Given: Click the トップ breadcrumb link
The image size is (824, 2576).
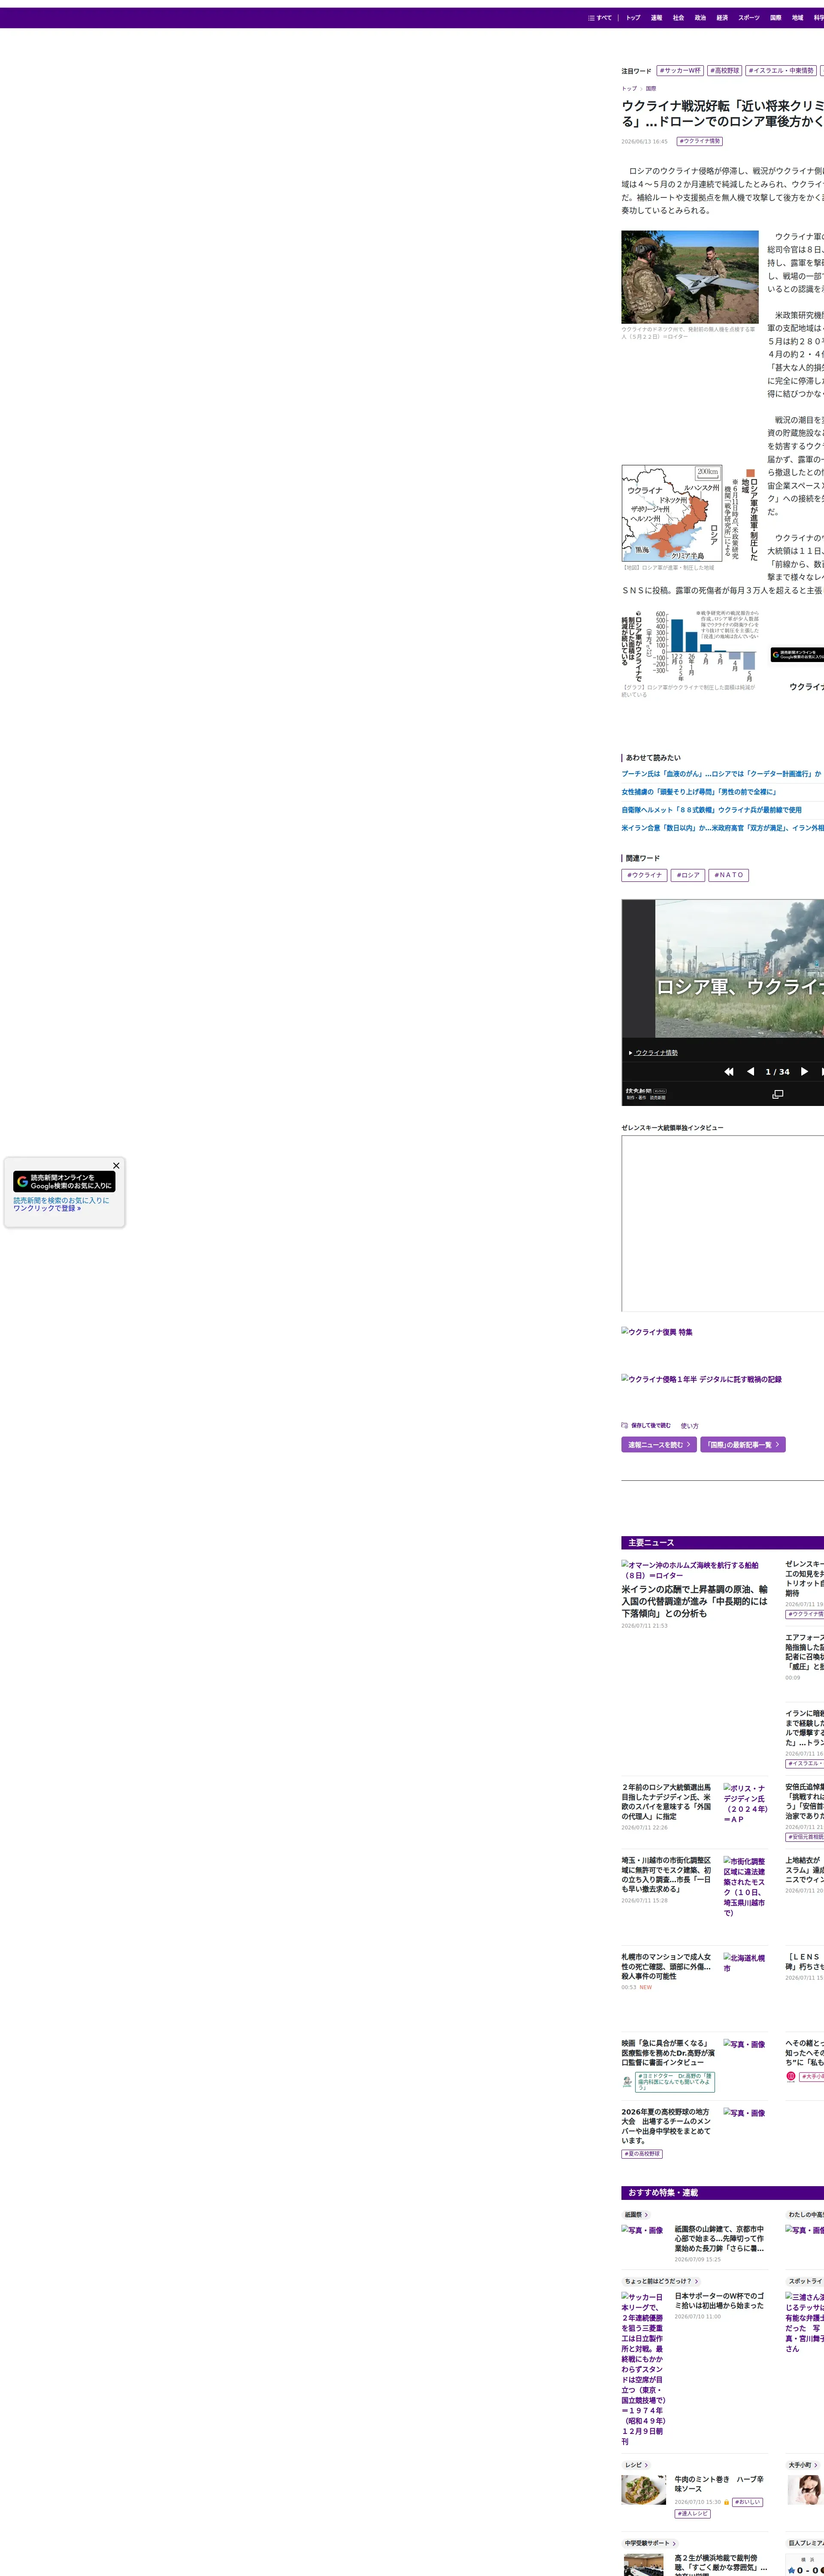Looking at the screenshot, I should tap(629, 89).
